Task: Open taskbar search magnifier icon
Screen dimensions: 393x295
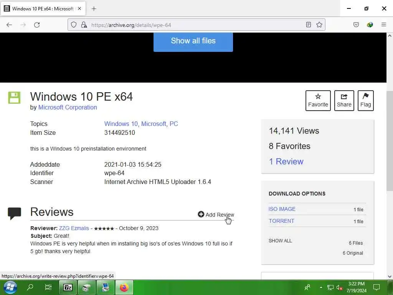Action: coord(30,287)
